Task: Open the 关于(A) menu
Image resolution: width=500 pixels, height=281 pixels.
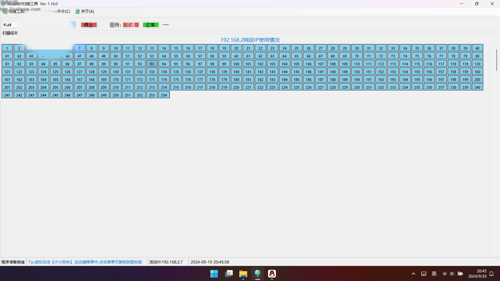Action: point(85,11)
